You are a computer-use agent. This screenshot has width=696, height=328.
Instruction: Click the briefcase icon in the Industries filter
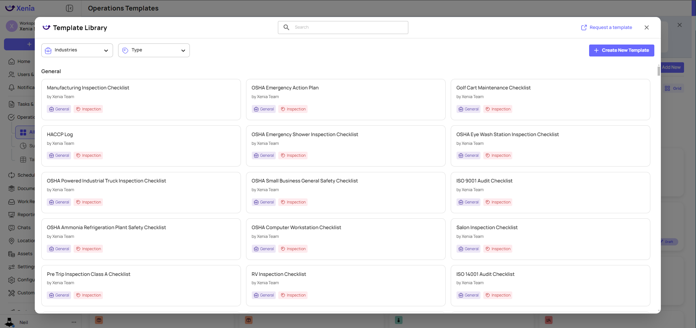(48, 51)
